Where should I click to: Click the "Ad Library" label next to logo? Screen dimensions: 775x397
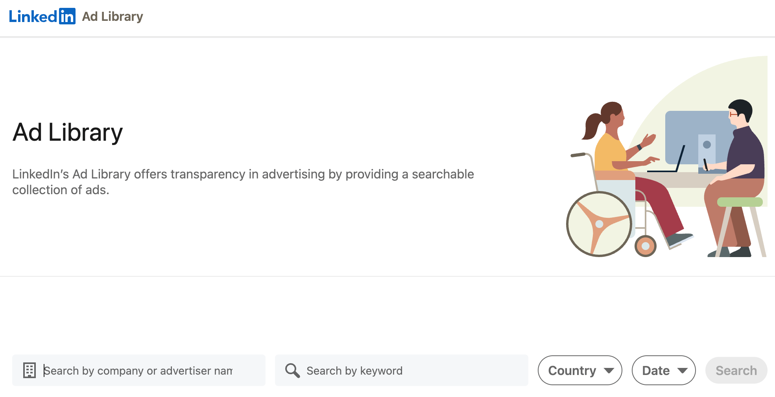click(112, 16)
